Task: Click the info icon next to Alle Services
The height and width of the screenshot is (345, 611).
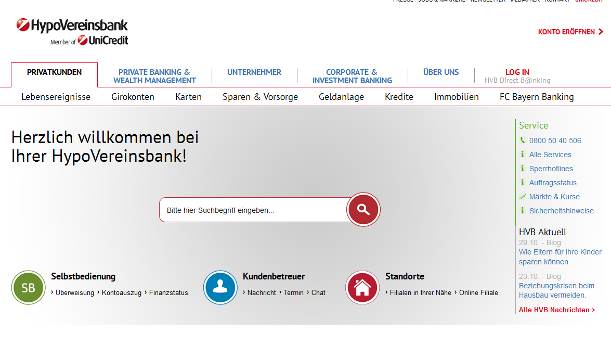Action: point(523,155)
